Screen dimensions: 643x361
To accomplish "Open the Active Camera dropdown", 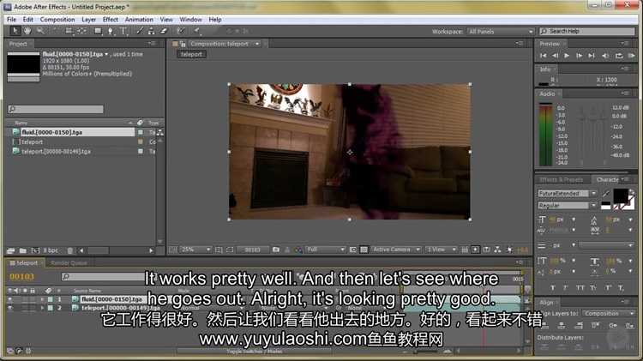I will point(396,250).
